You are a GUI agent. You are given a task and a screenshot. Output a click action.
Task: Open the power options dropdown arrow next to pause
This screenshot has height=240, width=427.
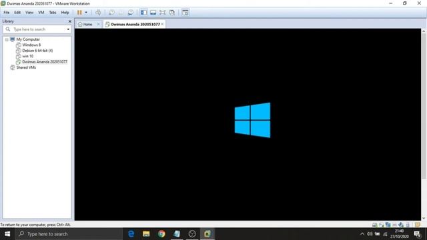click(x=86, y=13)
